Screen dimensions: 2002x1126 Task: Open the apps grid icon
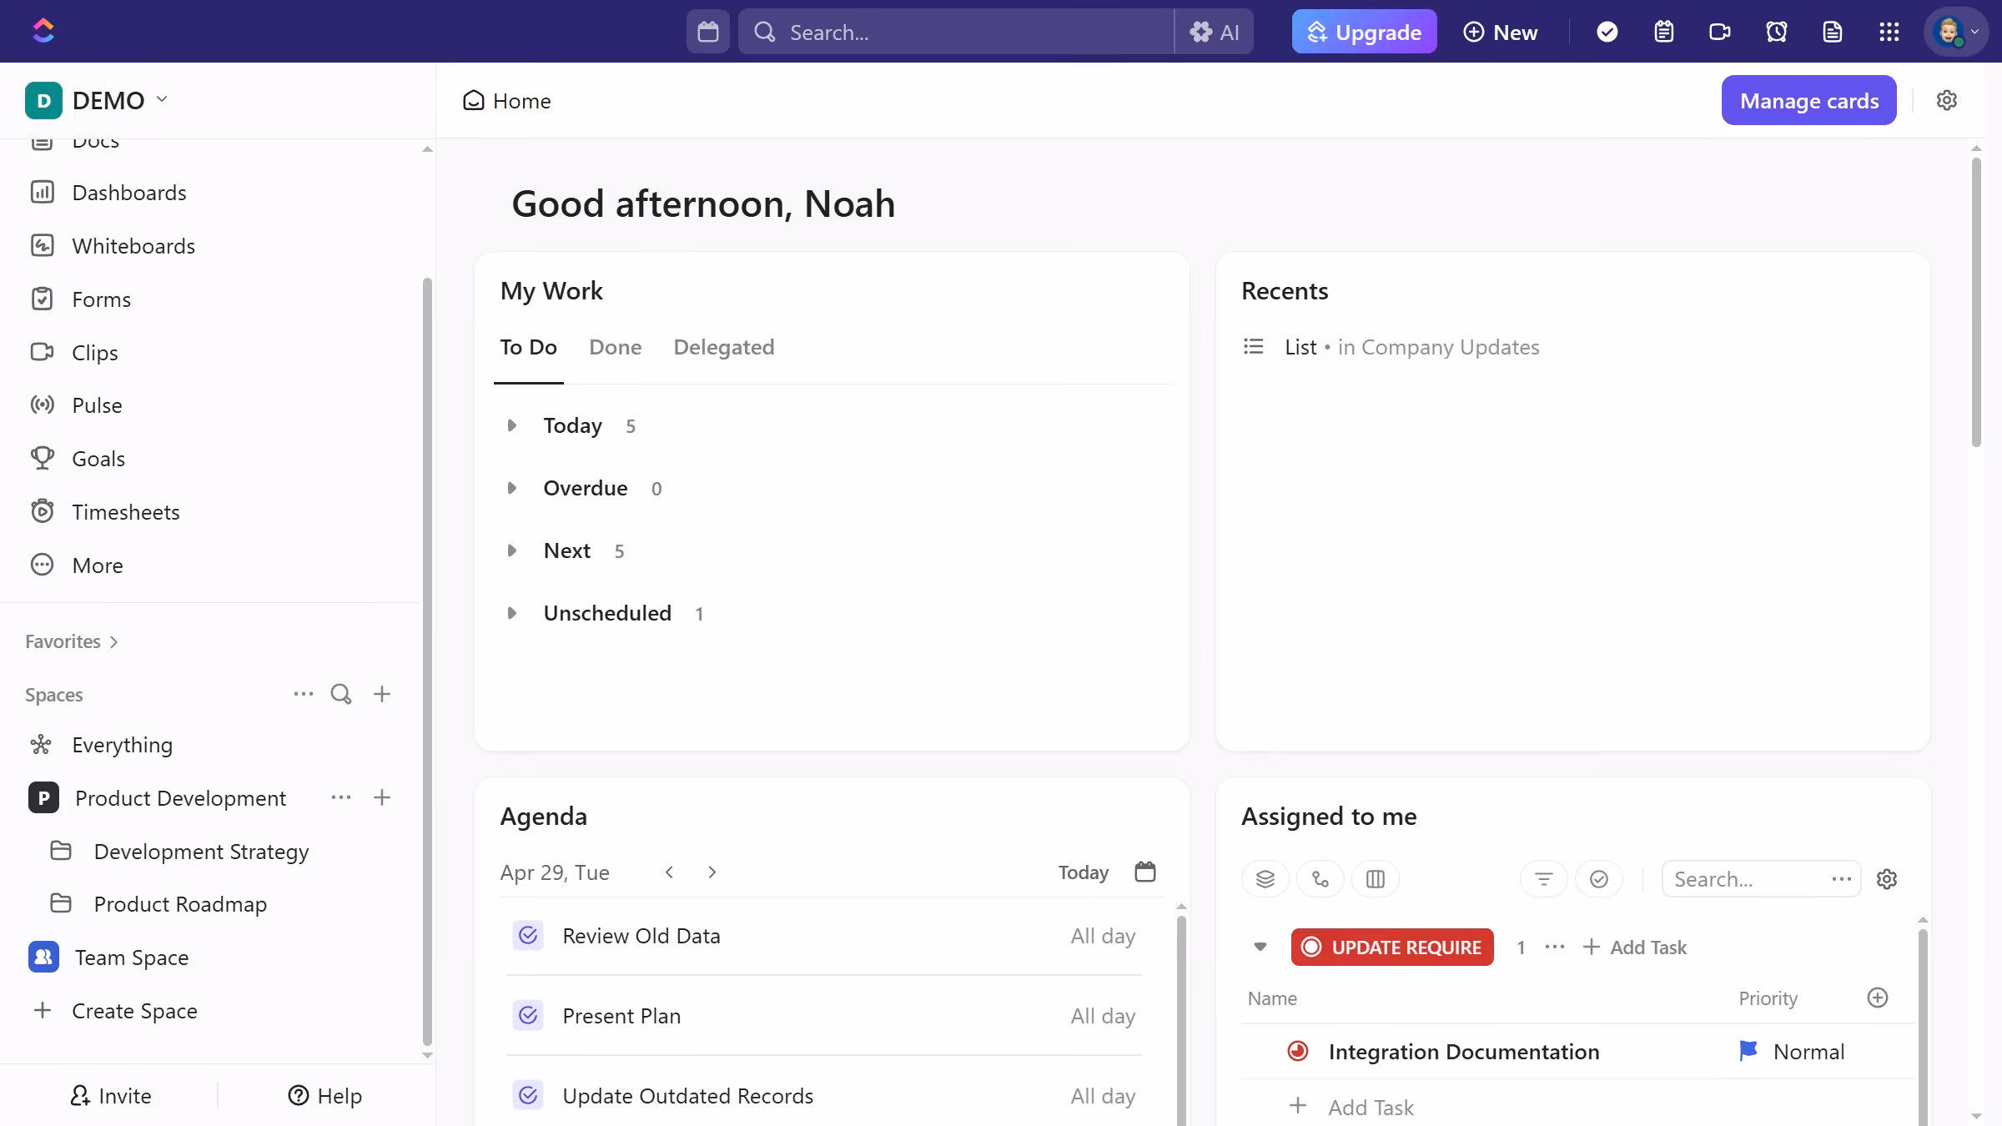(x=1889, y=32)
